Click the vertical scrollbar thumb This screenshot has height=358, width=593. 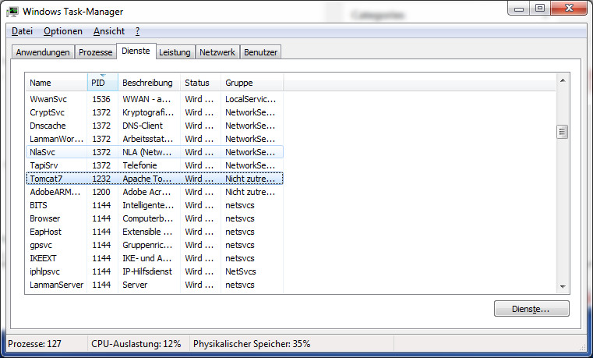coord(563,132)
